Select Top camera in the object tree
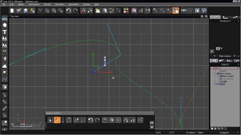 (x=227, y=79)
